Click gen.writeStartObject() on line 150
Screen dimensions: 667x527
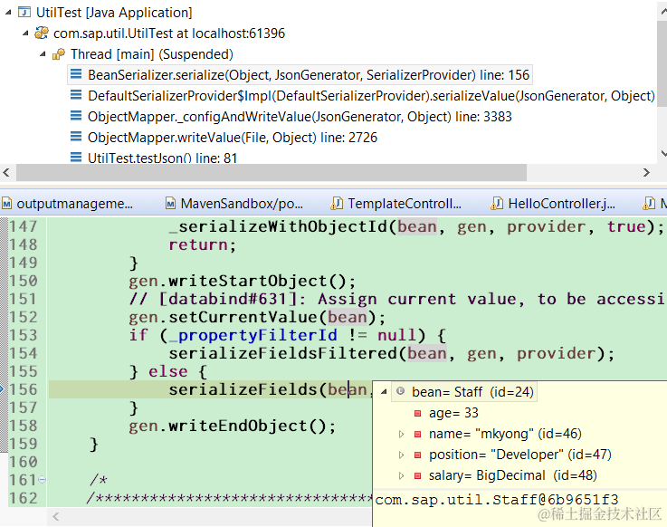(242, 281)
